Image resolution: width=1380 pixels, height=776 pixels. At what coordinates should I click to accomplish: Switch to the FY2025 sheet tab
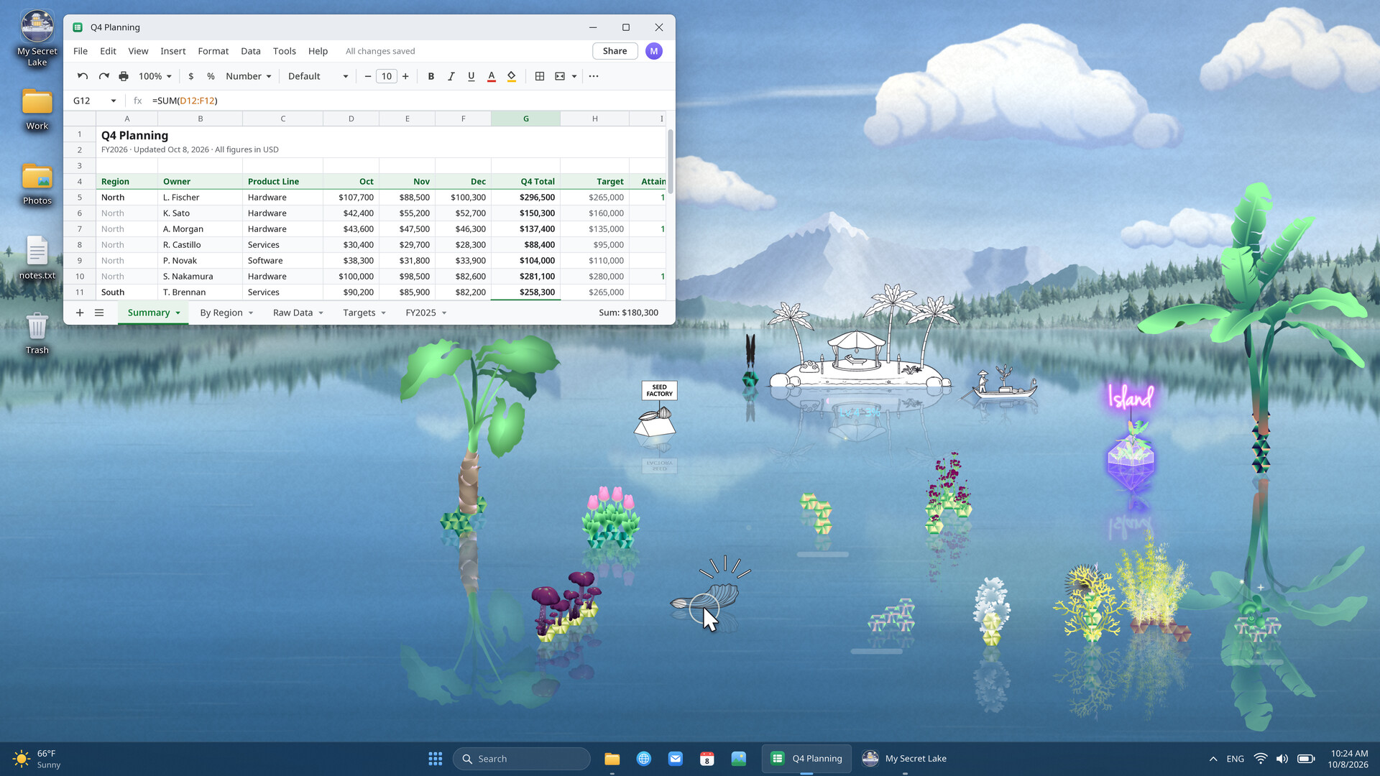pyautogui.click(x=420, y=313)
